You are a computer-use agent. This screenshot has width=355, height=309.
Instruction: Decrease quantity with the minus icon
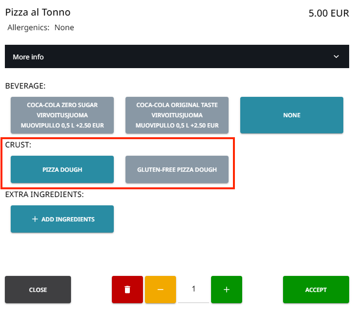[160, 290]
